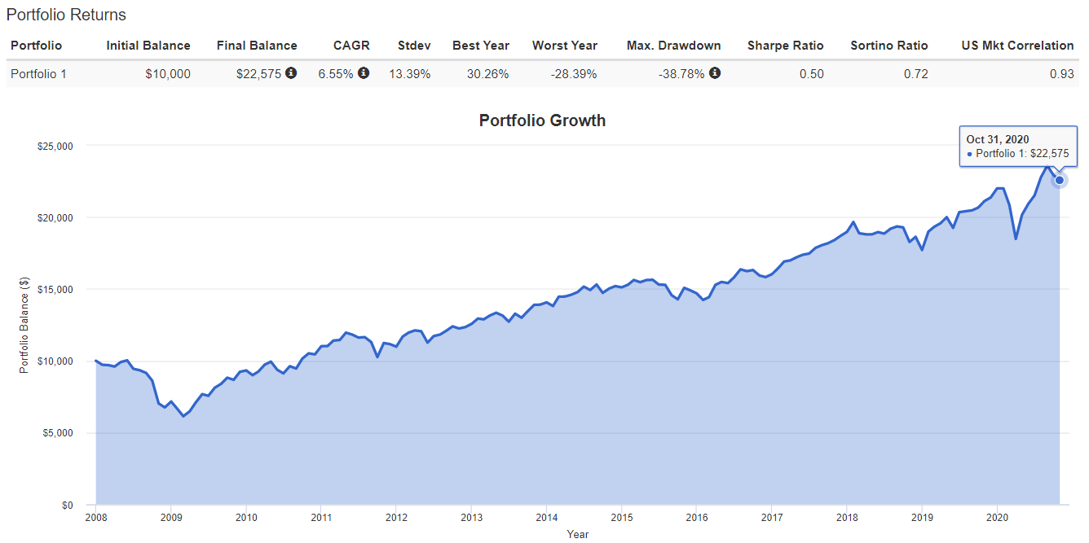Image resolution: width=1089 pixels, height=543 pixels.
Task: Select the Max. Drawdown column header
Action: point(673,46)
